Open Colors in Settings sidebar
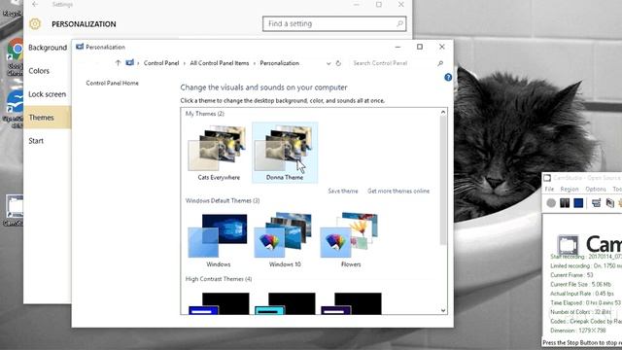This screenshot has width=622, height=350. (39, 71)
